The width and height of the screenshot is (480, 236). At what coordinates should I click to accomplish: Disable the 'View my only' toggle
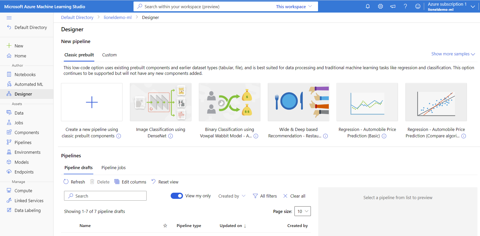pos(177,196)
